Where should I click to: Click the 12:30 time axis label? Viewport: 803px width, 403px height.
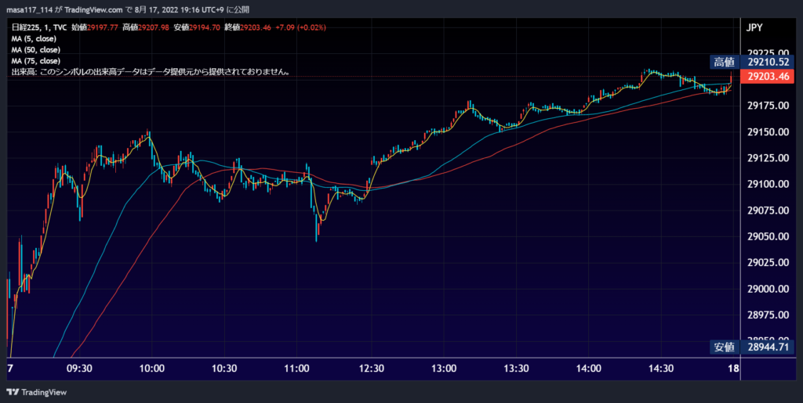[370, 369]
